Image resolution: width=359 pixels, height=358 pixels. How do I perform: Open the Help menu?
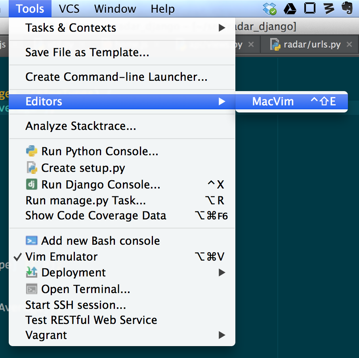click(162, 9)
